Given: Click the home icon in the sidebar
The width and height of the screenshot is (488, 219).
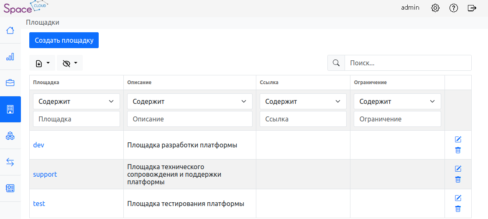Looking at the screenshot, I should click(10, 30).
